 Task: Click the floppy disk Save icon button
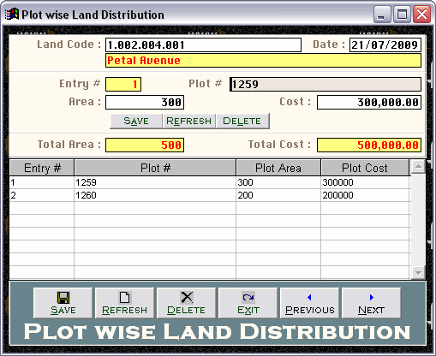[x=63, y=303]
